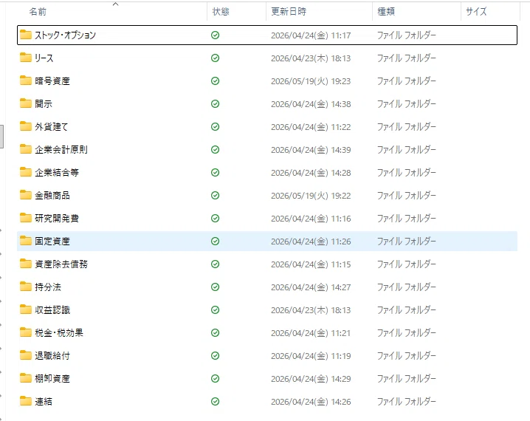Click sync status icon for 連結

coord(215,401)
